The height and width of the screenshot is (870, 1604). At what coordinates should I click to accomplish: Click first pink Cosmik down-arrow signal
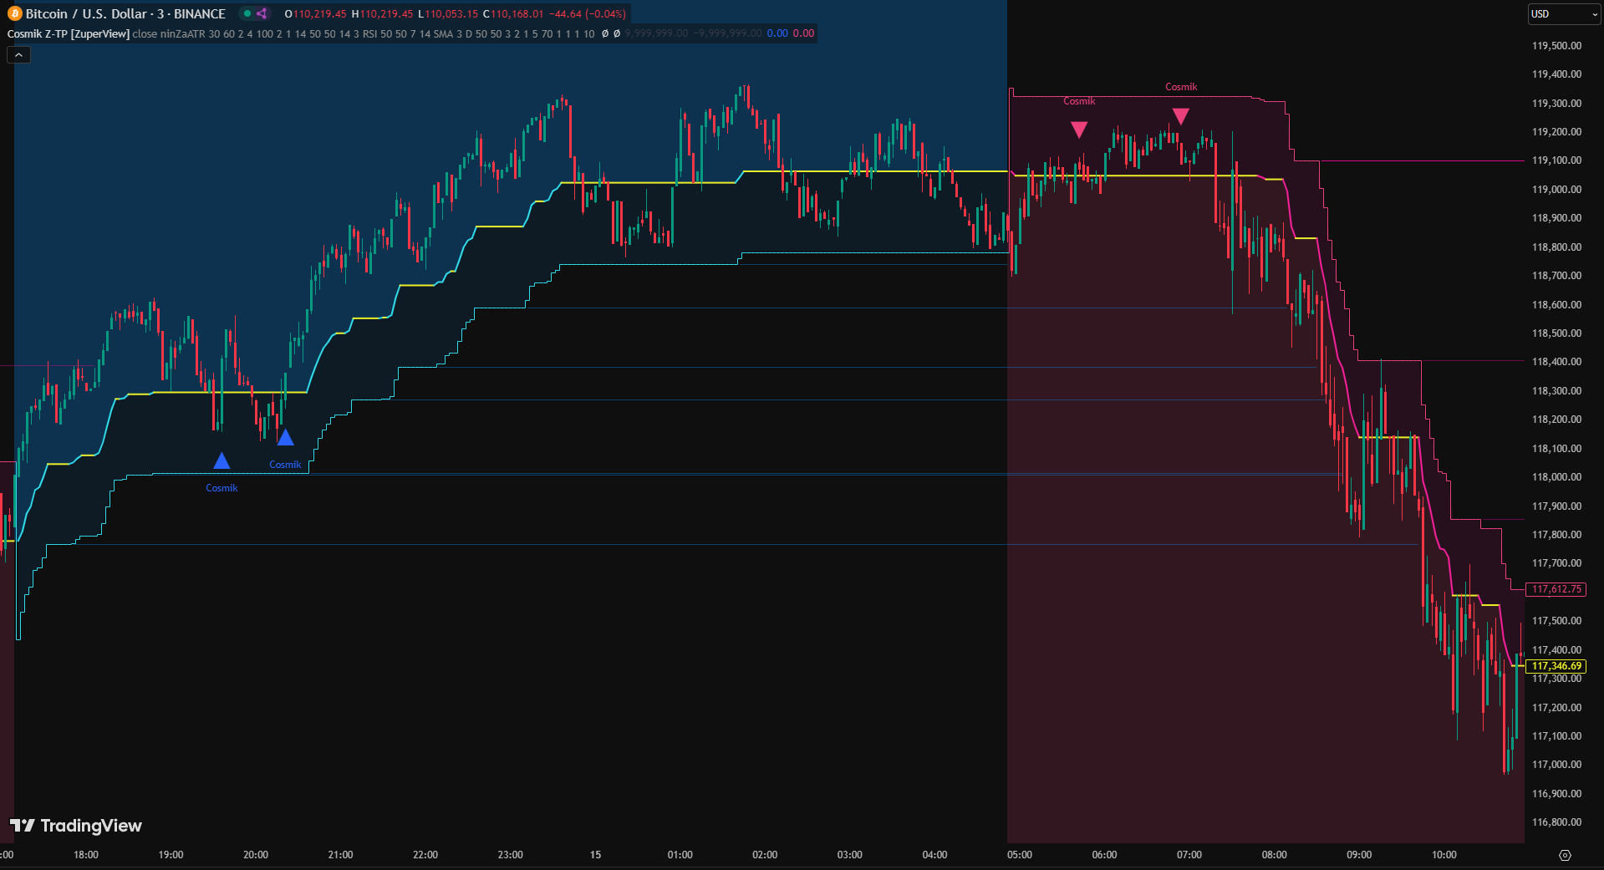tap(1079, 130)
